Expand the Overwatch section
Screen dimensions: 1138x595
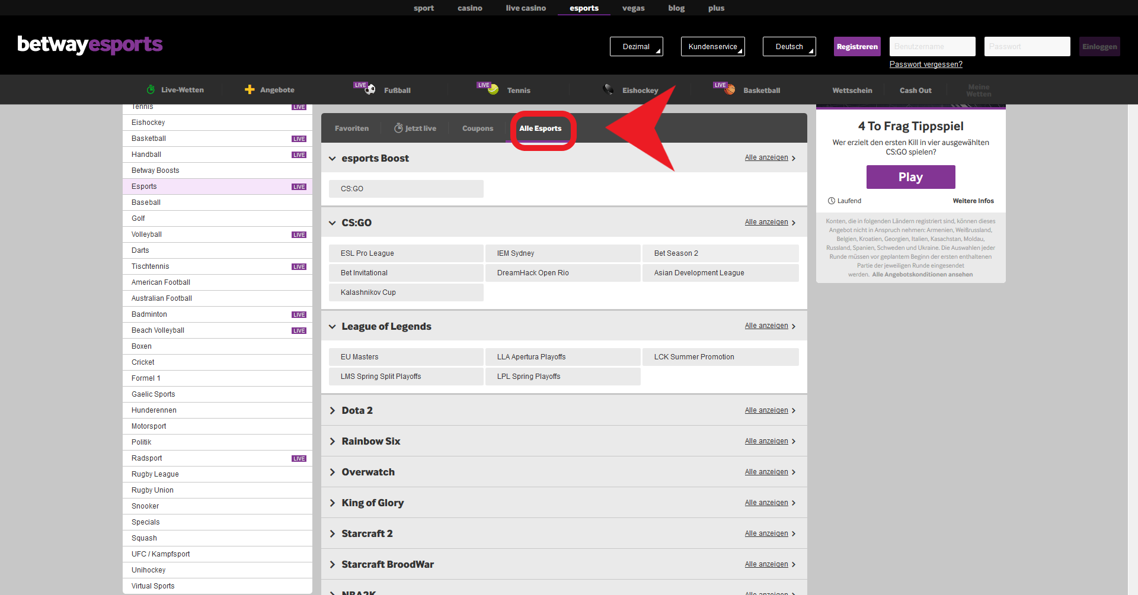pos(333,472)
